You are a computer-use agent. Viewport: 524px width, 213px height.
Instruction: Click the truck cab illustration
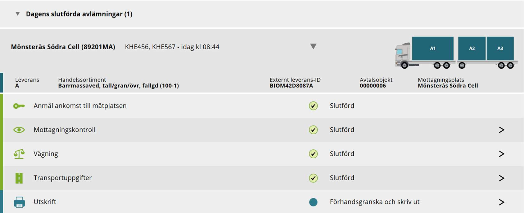(403, 55)
